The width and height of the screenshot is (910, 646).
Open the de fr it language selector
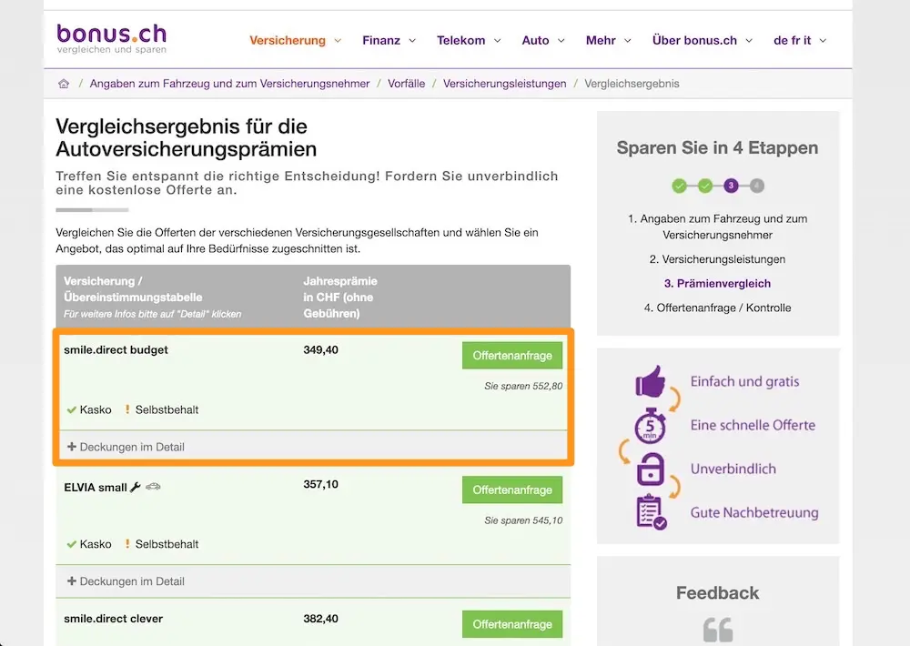pos(800,40)
